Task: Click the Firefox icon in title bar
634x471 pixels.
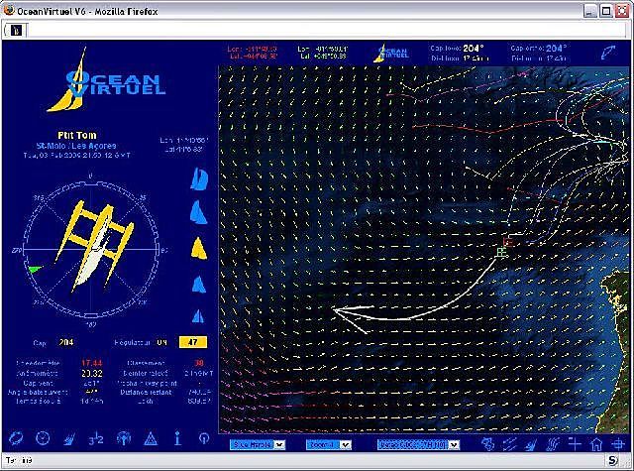Action: coord(9,10)
